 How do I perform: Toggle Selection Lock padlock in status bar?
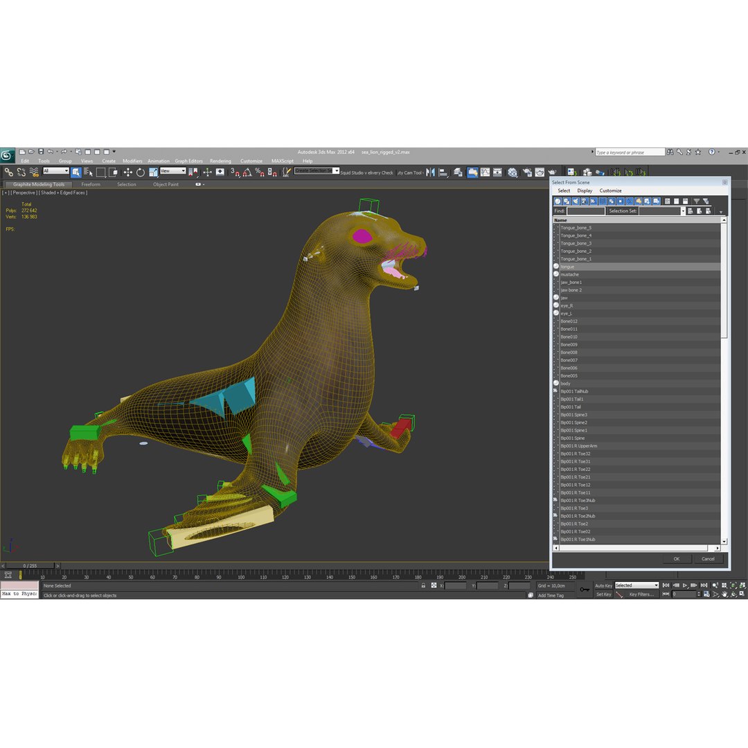(423, 585)
